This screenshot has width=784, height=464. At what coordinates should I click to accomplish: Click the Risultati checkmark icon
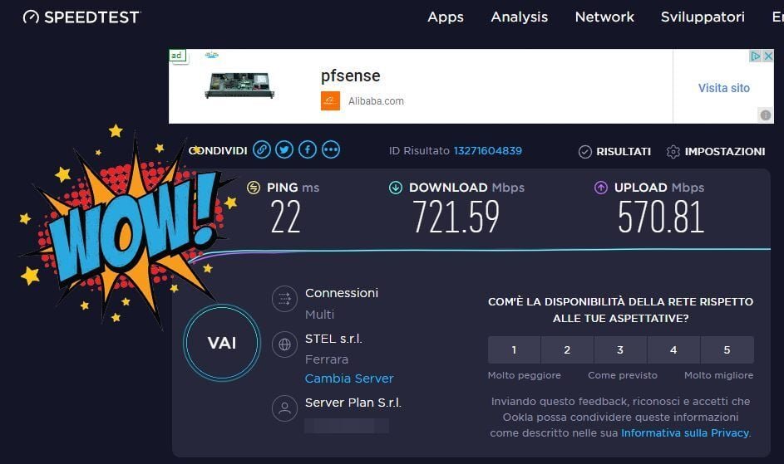(x=585, y=152)
